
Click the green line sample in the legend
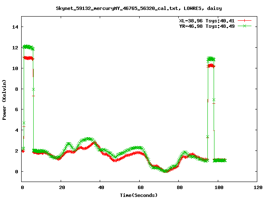(x=244, y=26)
